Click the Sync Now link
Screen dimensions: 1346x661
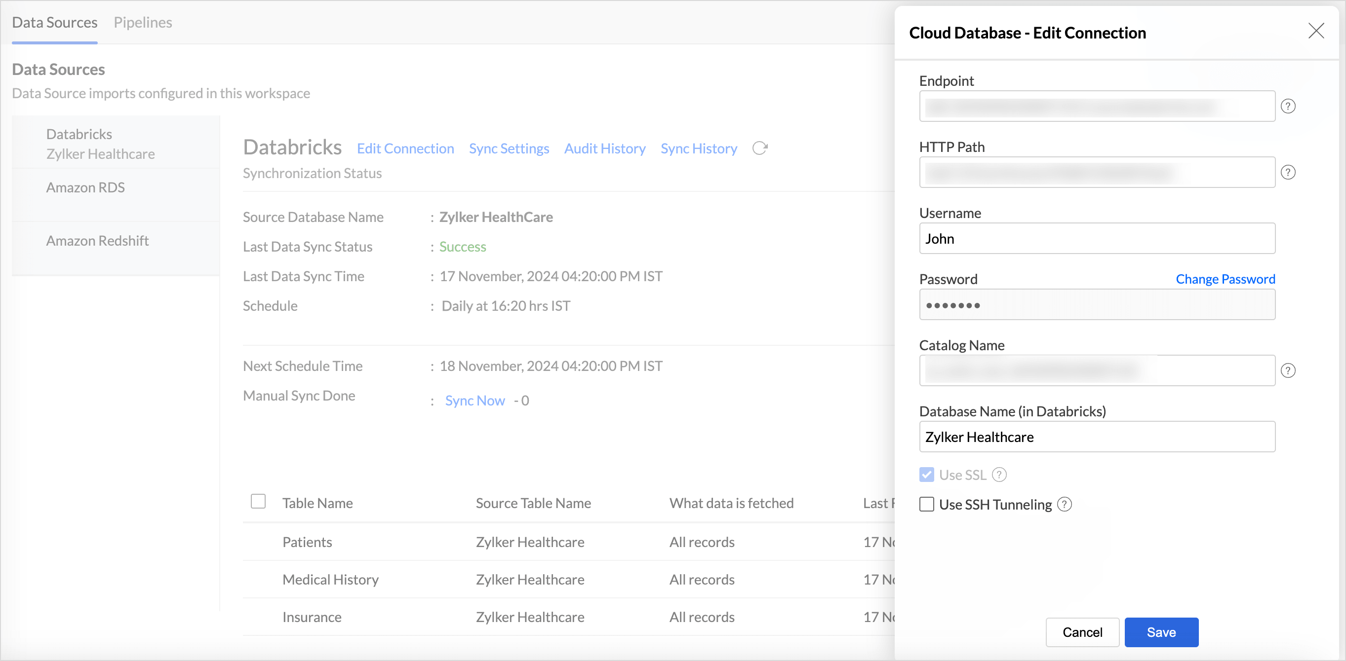475,401
